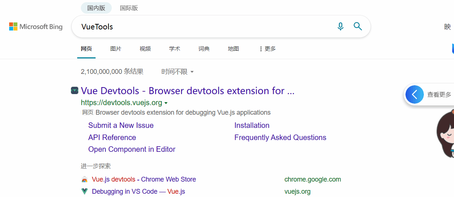Image resolution: width=454 pixels, height=197 pixels.
Task: Click the 进一步探索 heading
Action: click(96, 166)
